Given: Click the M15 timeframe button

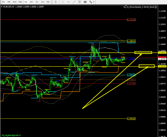Looking at the screenshot, I should [x=15, y=2].
